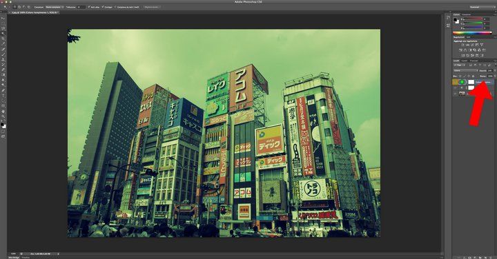Screen dimensions: 497x259
Task: Hide the bottom background photo layer
Action: coord(455,94)
